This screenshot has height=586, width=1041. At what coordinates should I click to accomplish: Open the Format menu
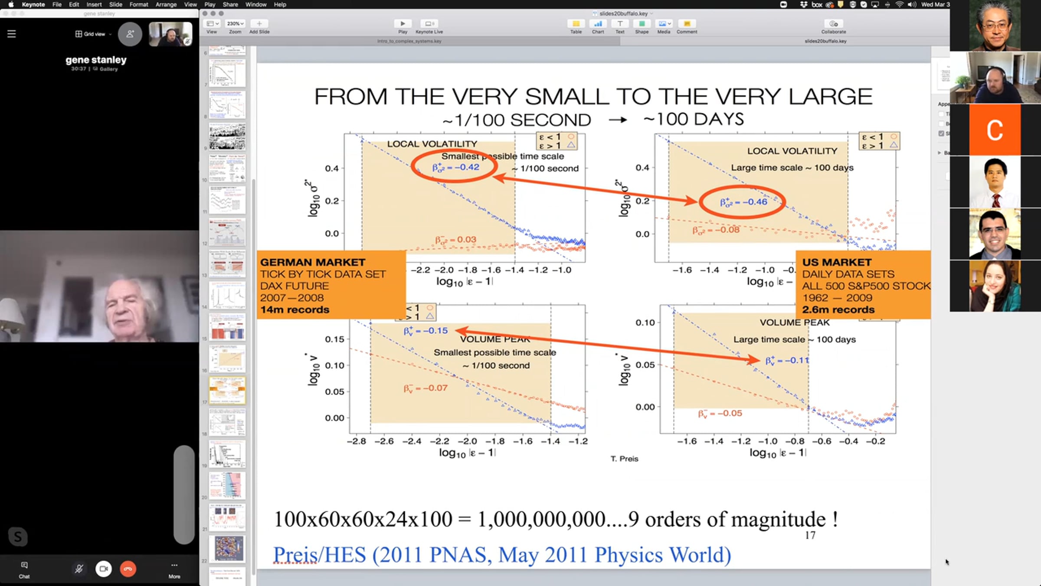(139, 4)
